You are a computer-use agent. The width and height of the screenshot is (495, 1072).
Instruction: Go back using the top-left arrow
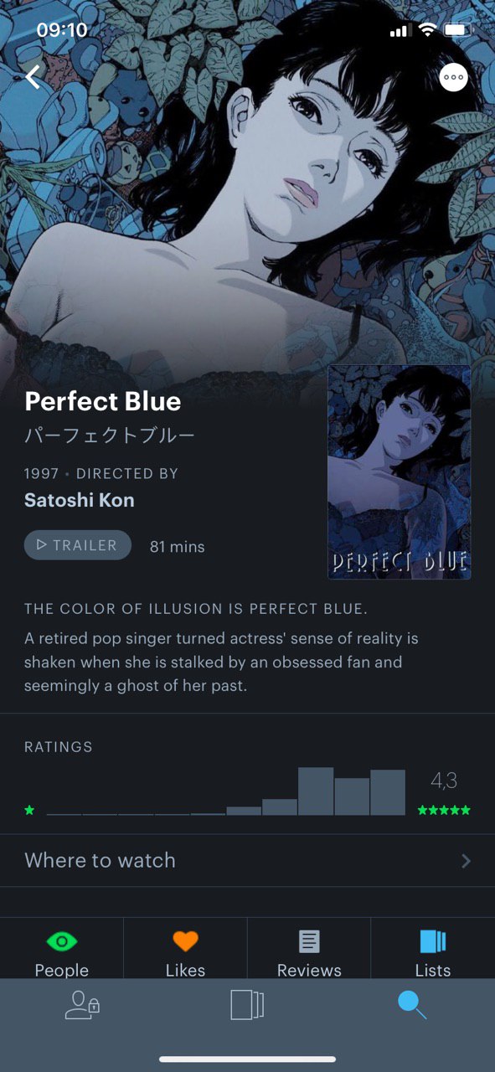pos(33,77)
